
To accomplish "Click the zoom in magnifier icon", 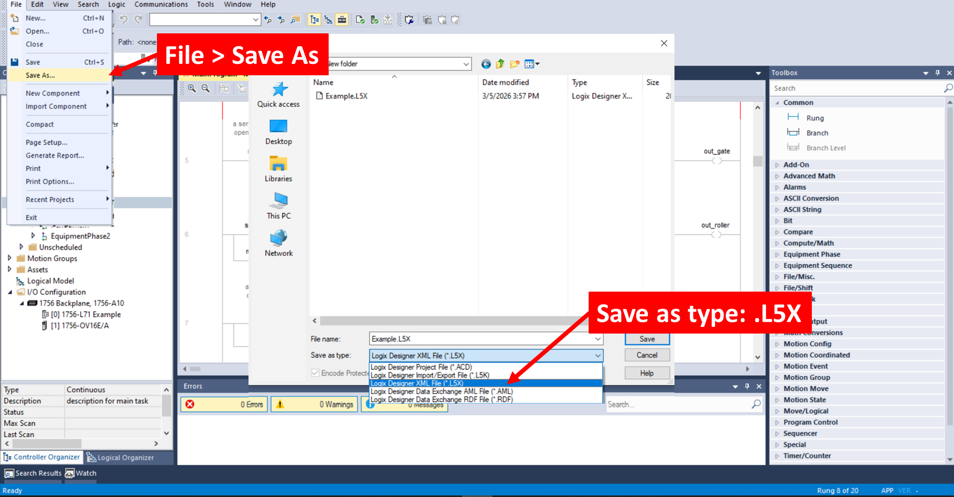I will pos(192,88).
